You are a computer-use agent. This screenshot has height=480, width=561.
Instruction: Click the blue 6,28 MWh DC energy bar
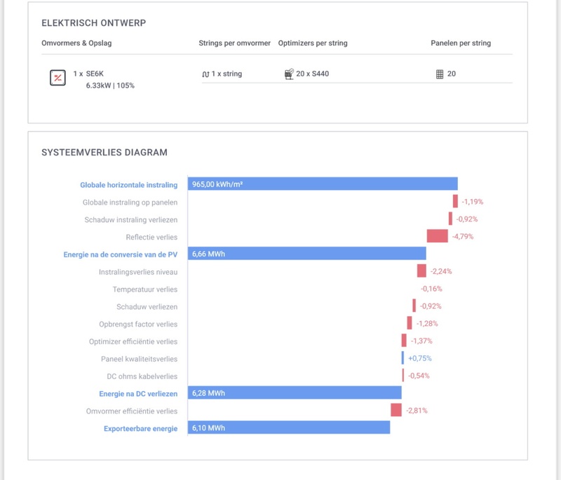coord(295,393)
